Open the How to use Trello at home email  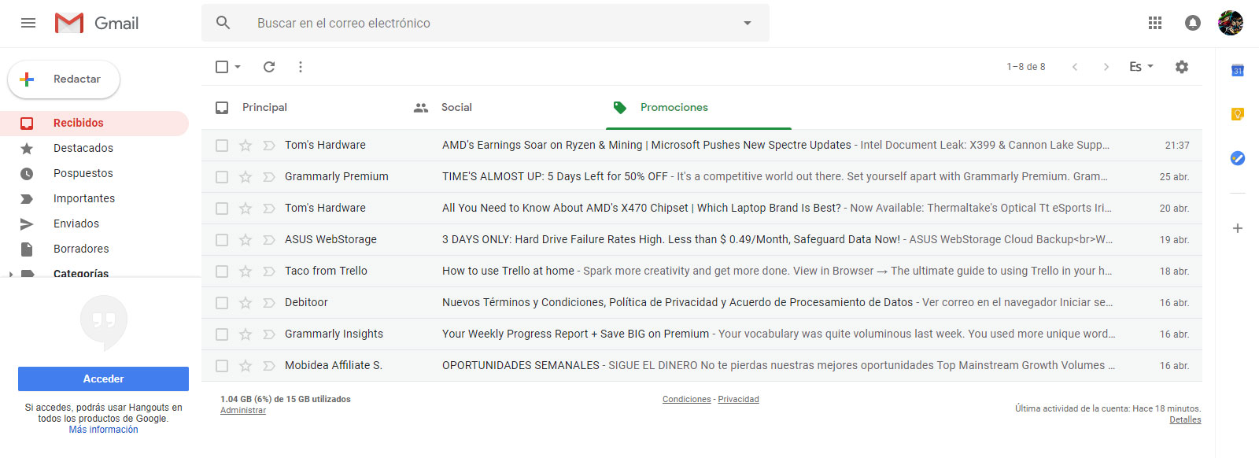[702, 271]
